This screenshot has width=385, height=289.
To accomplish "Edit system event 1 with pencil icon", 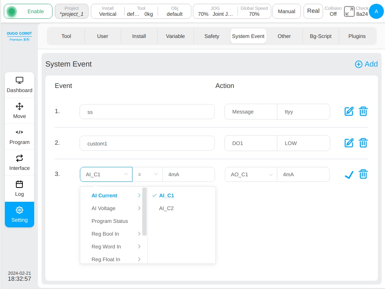I will pos(349,111).
